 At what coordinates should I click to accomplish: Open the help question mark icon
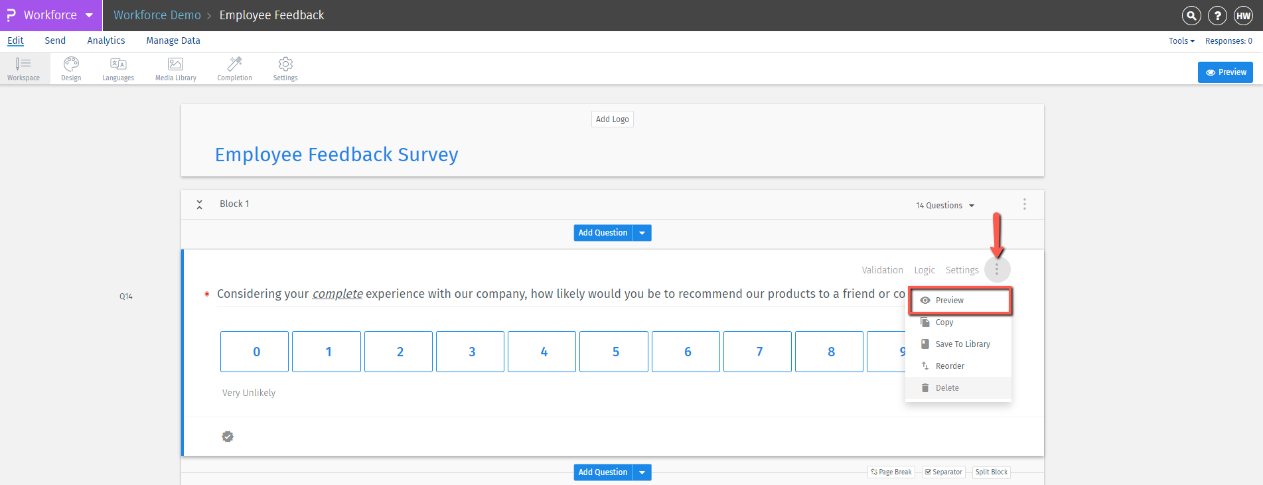click(1217, 15)
